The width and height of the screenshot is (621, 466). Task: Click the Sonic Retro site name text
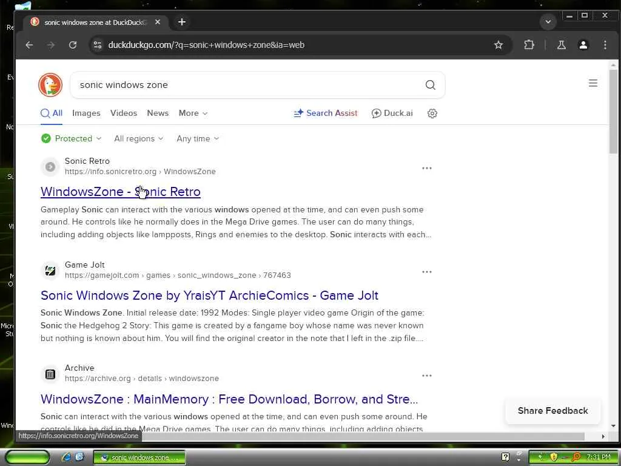click(x=87, y=161)
